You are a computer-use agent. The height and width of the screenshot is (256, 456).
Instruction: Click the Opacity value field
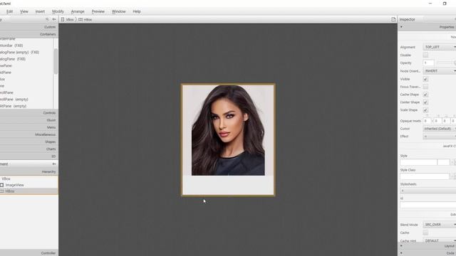[x=429, y=63]
